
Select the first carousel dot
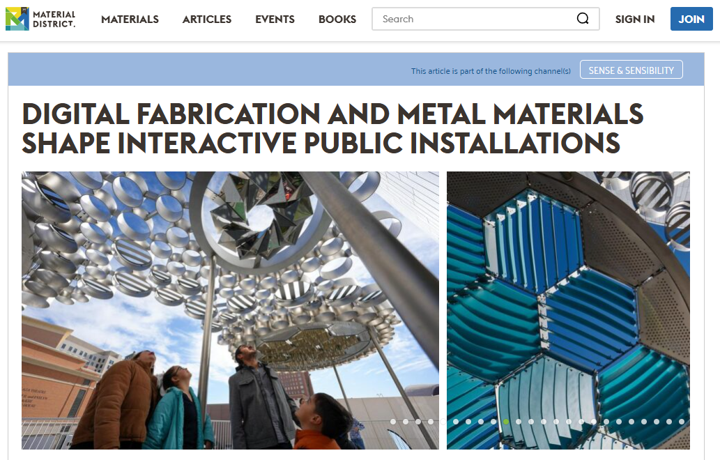point(393,422)
